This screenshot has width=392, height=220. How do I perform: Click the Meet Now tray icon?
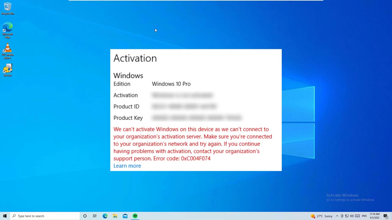342,216
